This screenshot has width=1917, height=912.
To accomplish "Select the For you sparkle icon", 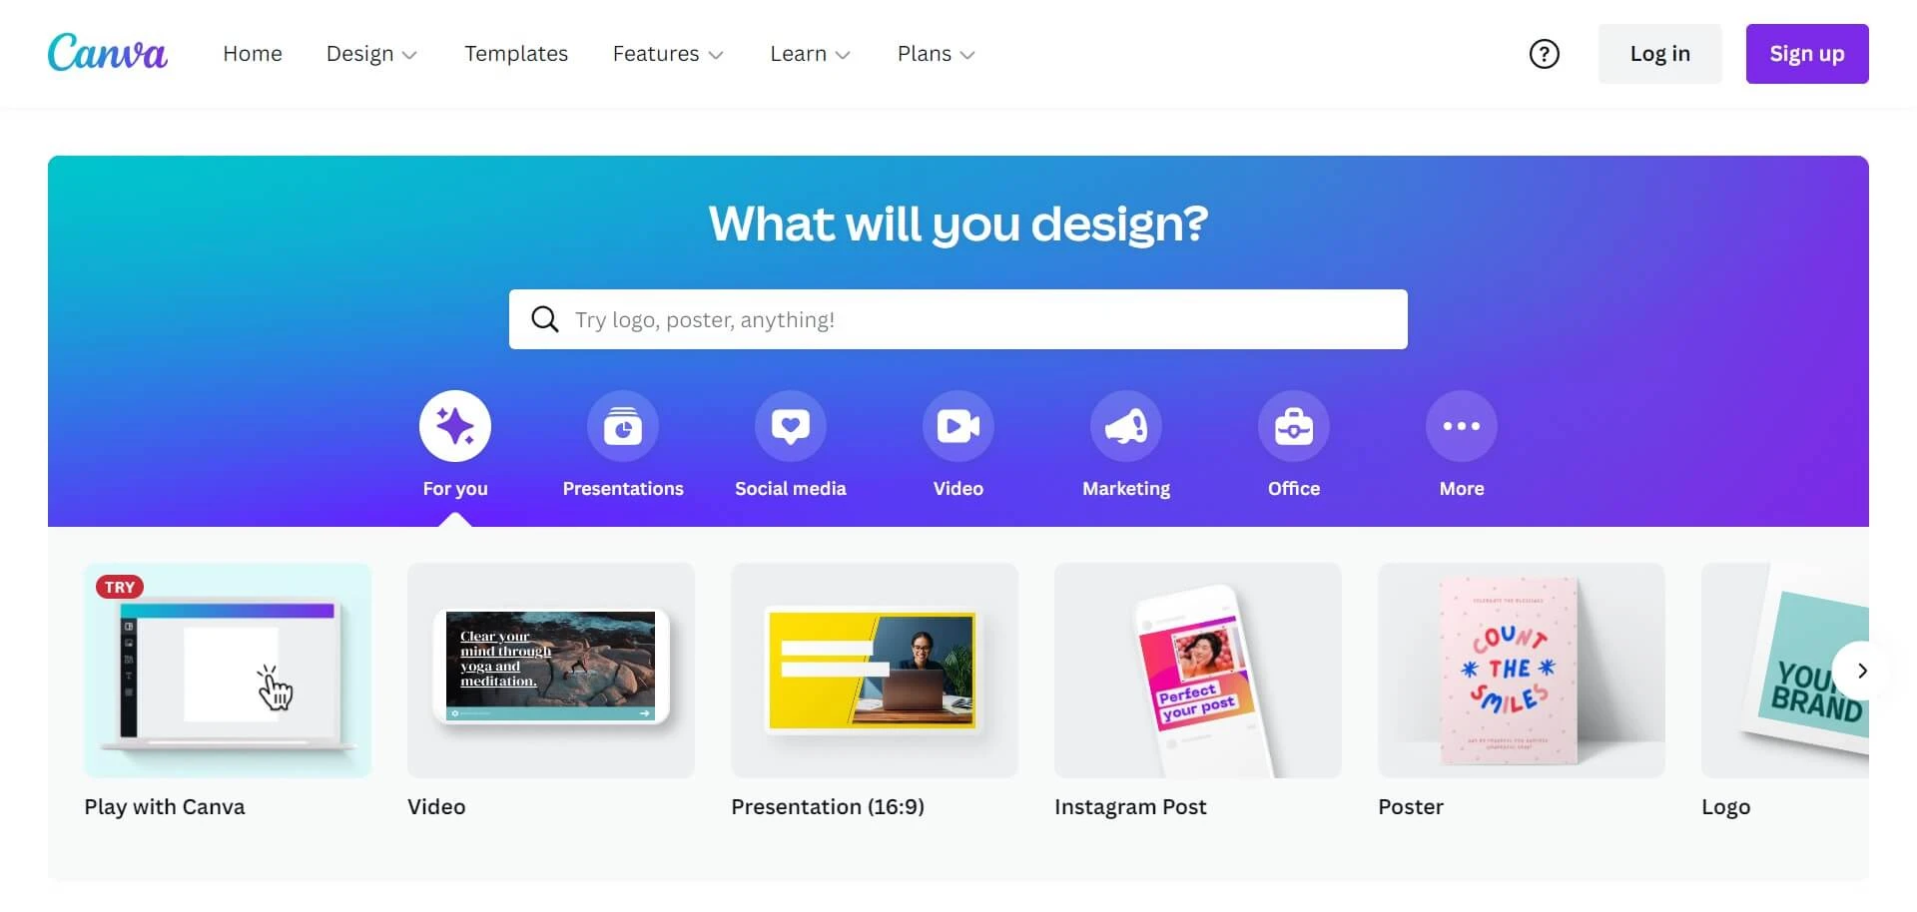I will coord(455,426).
